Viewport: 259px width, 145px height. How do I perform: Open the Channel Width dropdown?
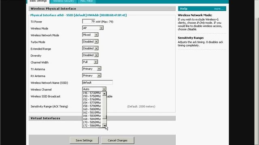click(90, 62)
